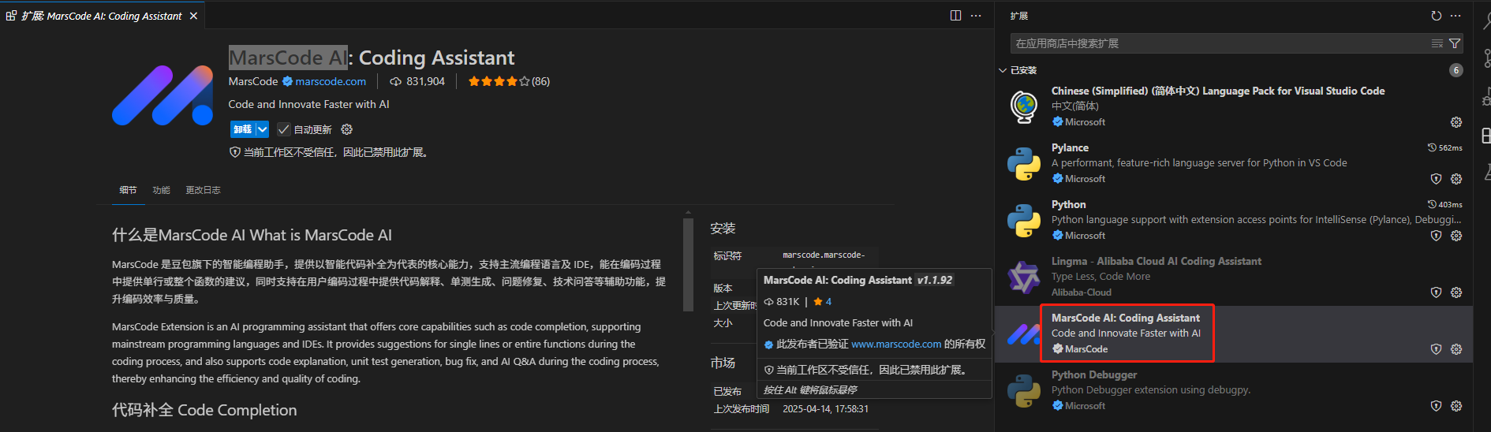Click the Python Debugger trust shield icon
This screenshot has width=1491, height=432.
coord(1436,406)
